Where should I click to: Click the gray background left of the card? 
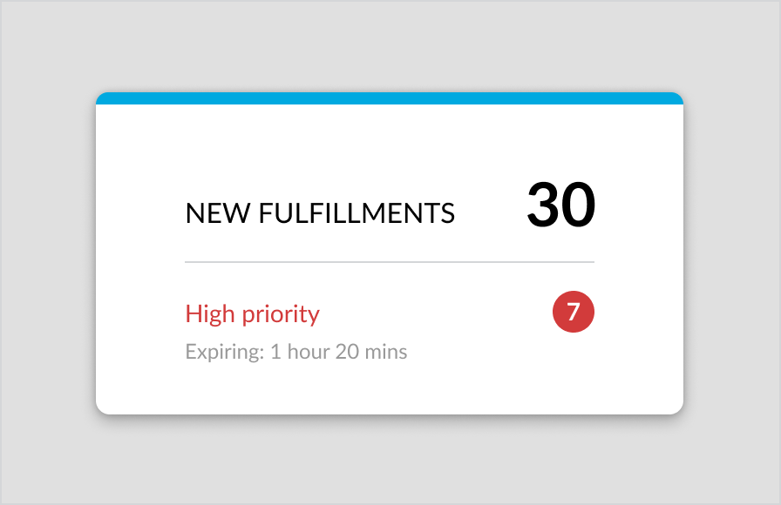[48, 252]
